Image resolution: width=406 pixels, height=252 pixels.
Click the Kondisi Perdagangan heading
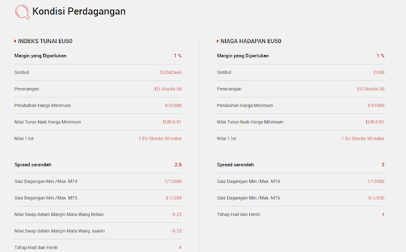tap(79, 11)
